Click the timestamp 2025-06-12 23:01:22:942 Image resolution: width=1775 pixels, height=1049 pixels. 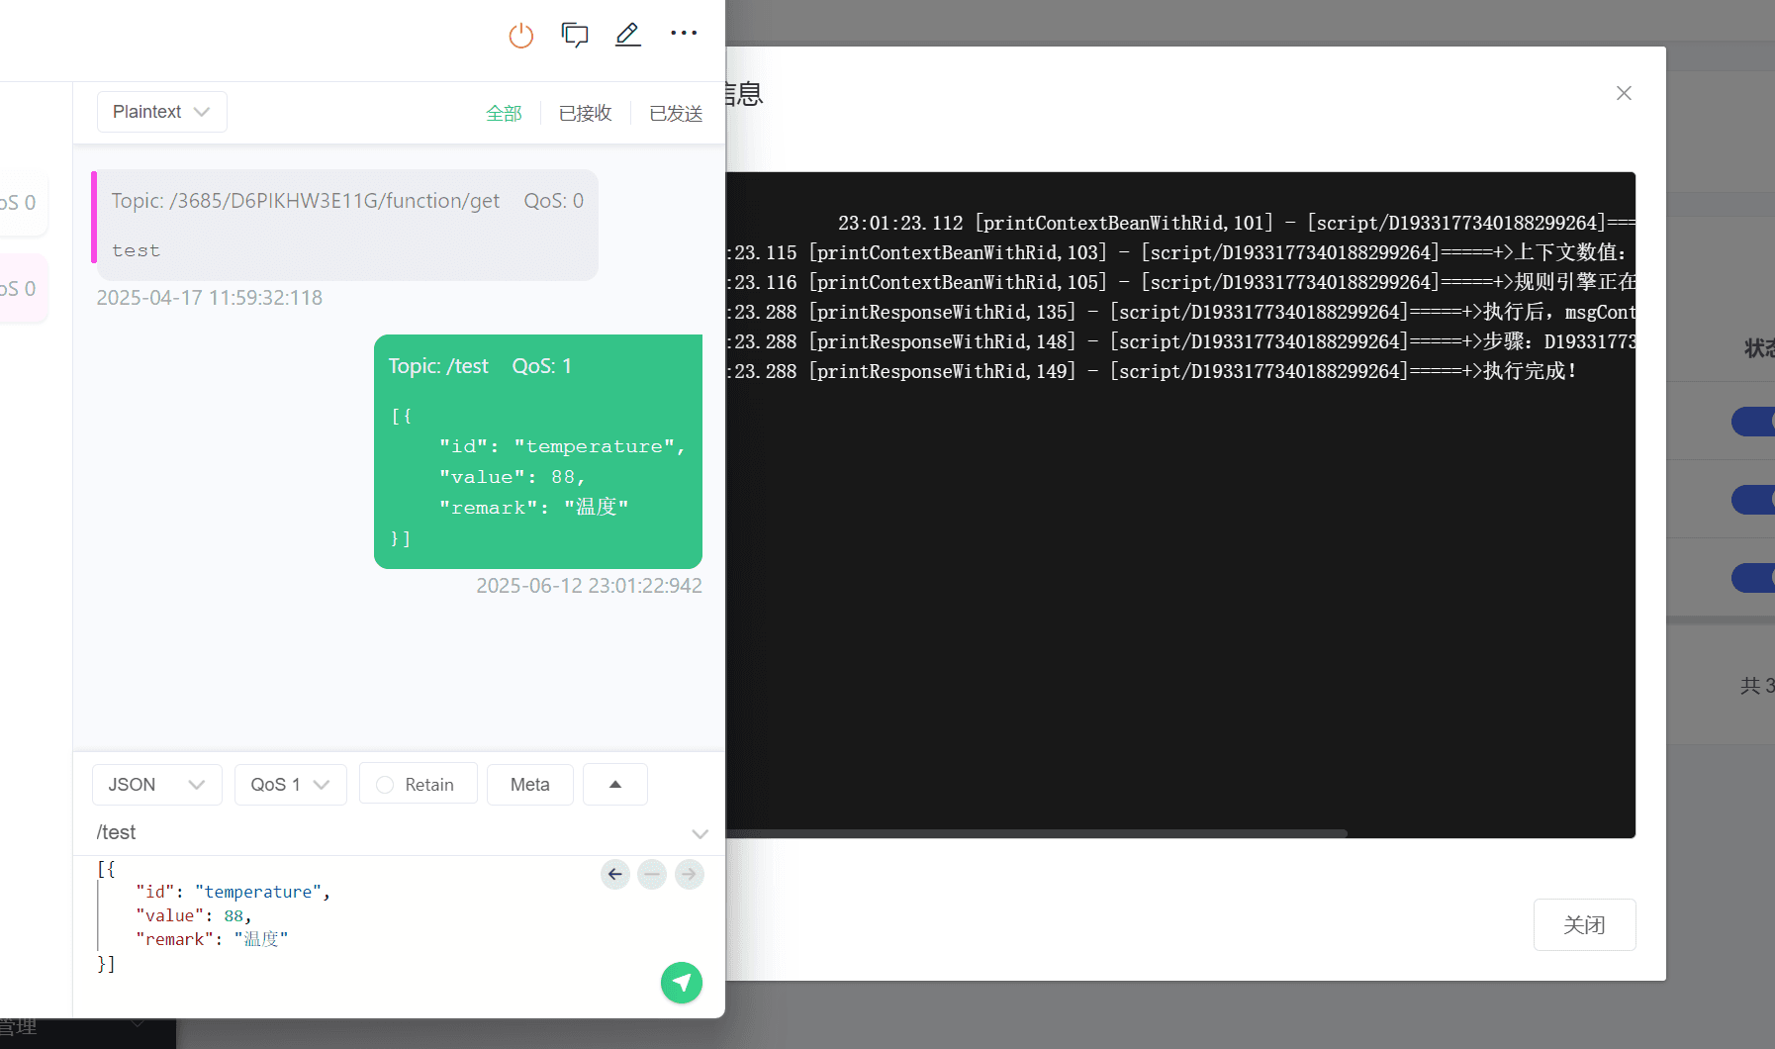click(x=589, y=586)
